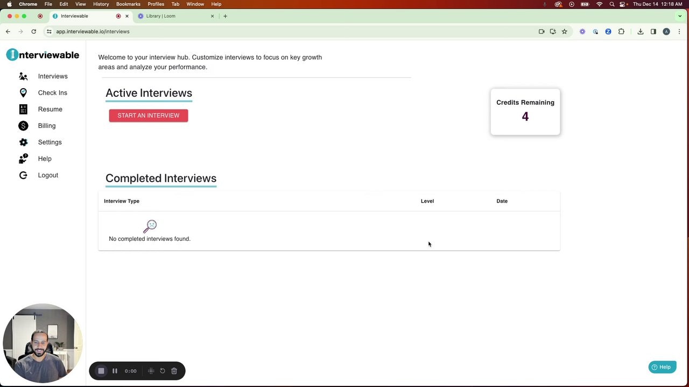Bookmark the page using the star icon
Image resolution: width=689 pixels, height=387 pixels.
[564, 31]
